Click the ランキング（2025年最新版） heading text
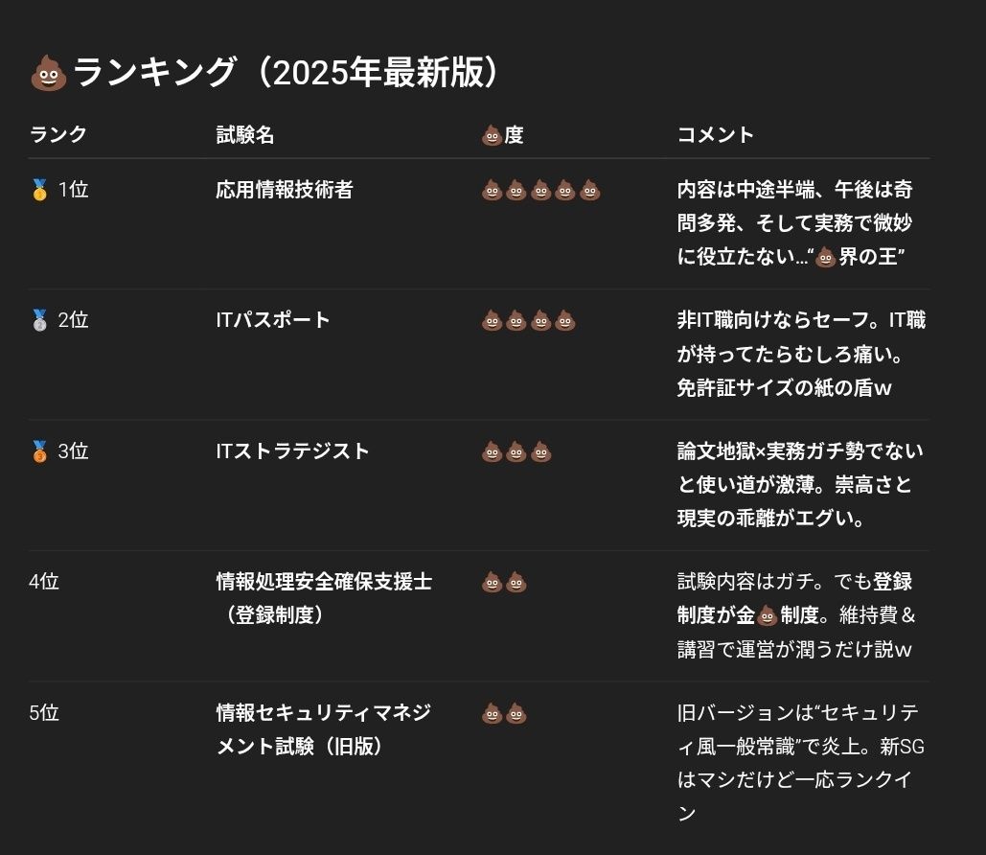986x855 pixels. tap(286, 73)
